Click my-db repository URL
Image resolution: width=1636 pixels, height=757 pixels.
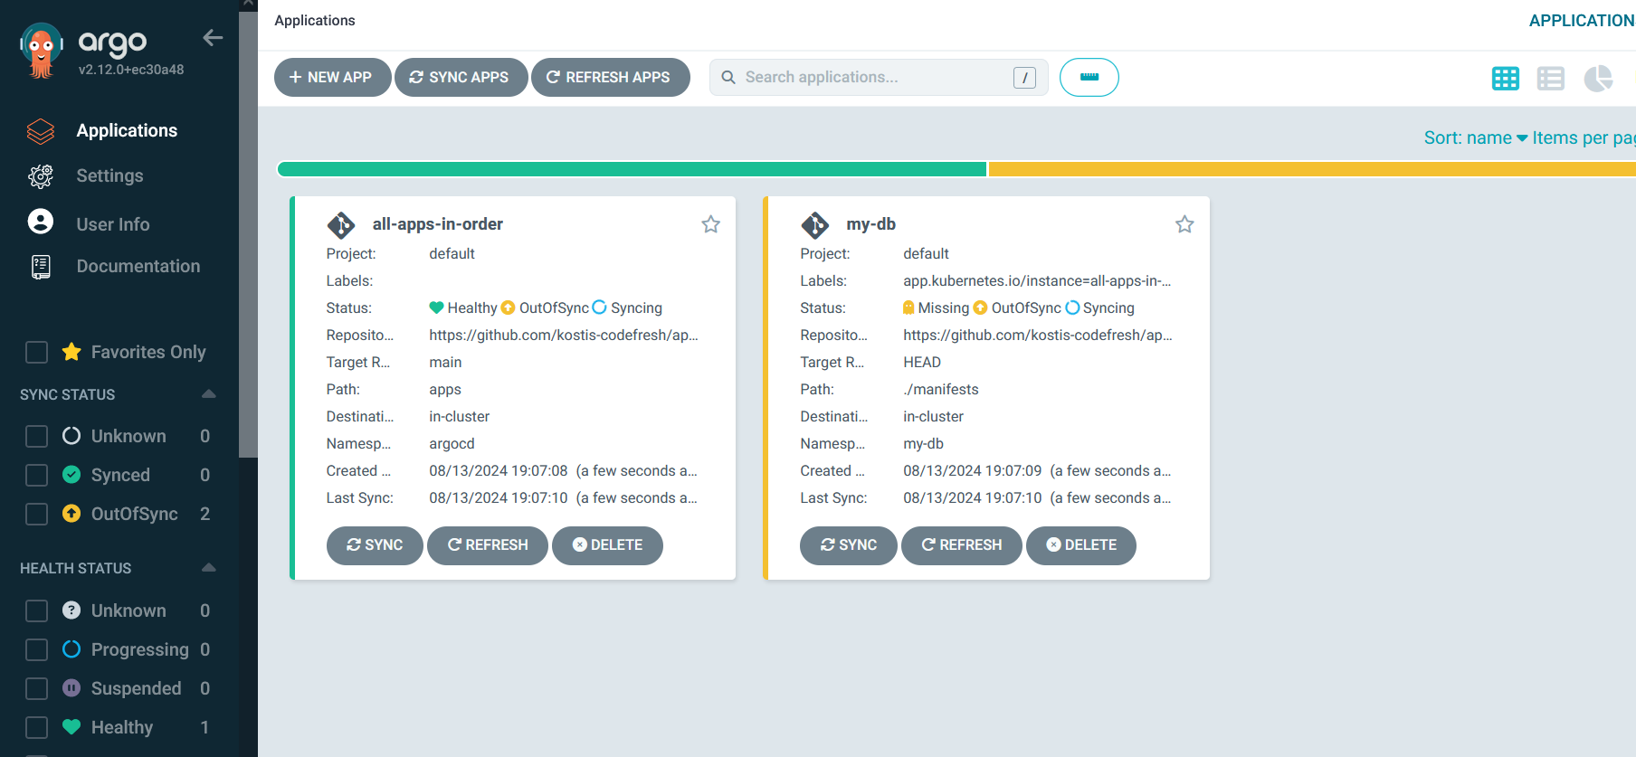(x=1038, y=335)
